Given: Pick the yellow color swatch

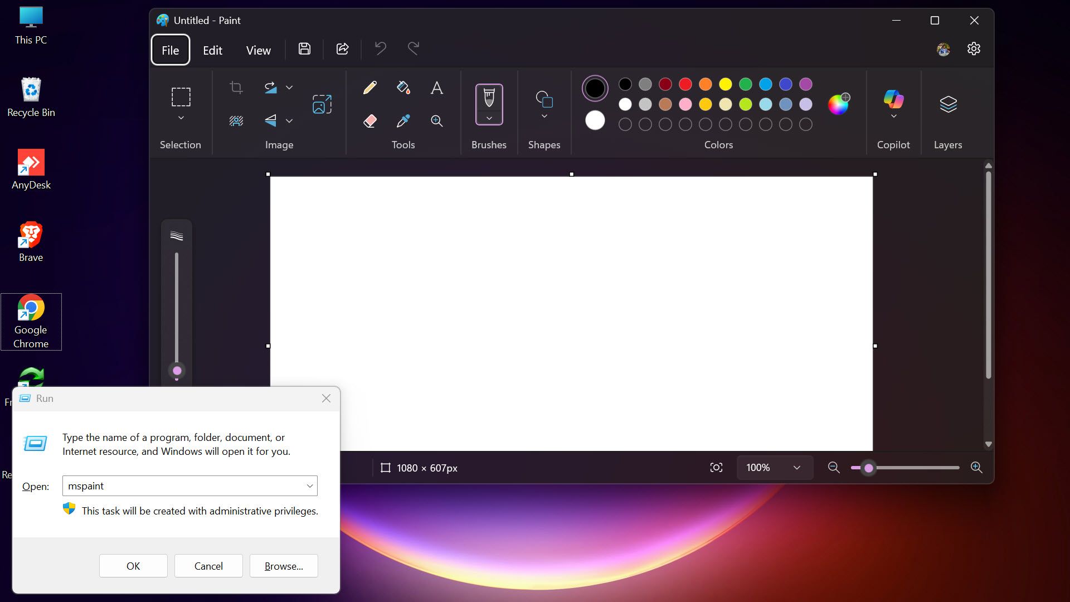Looking at the screenshot, I should [726, 84].
